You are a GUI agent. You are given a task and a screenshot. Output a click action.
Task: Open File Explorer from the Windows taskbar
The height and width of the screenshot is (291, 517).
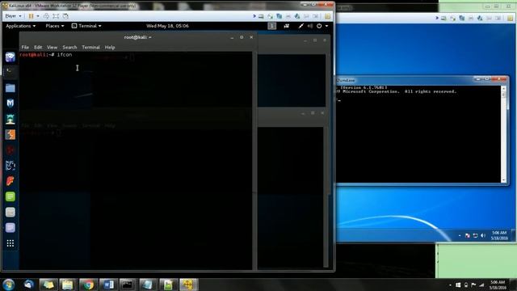click(68, 285)
